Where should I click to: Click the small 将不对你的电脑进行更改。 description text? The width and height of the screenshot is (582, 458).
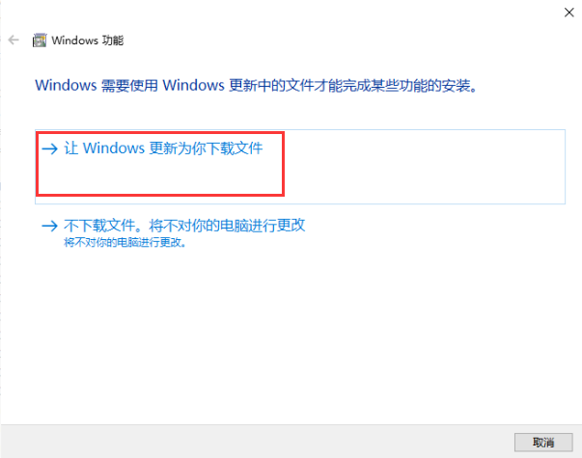click(x=125, y=243)
